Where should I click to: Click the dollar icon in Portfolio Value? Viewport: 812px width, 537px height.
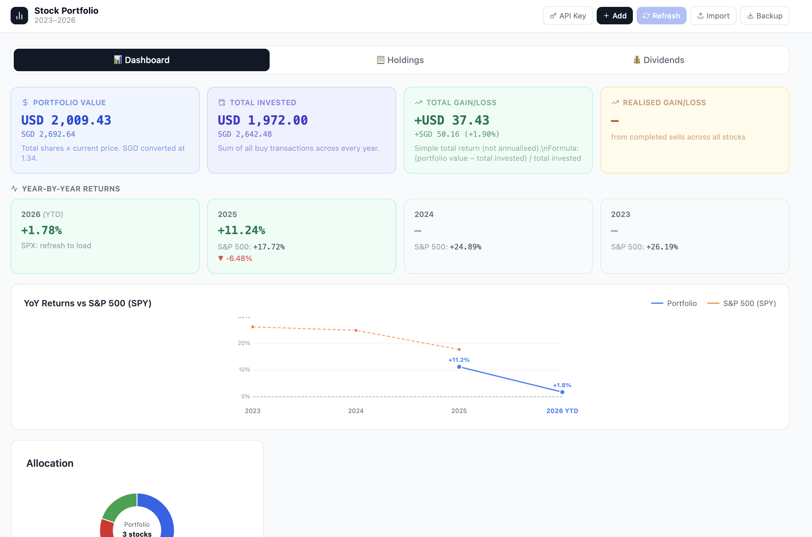[25, 102]
